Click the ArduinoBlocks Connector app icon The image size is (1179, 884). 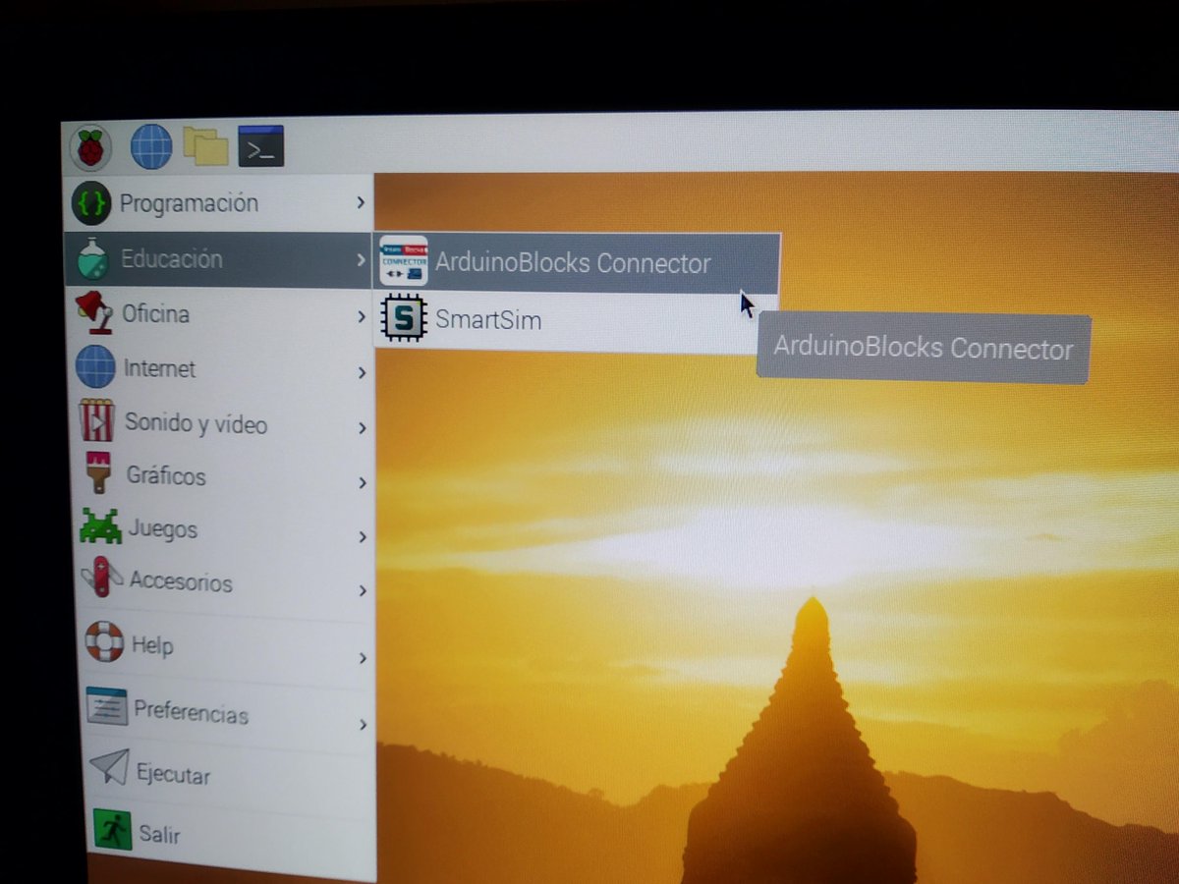[404, 261]
